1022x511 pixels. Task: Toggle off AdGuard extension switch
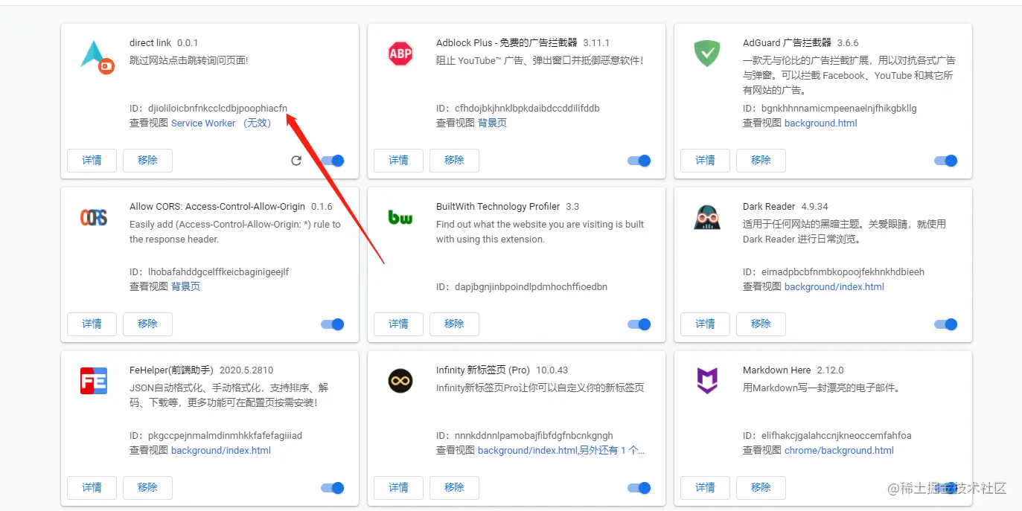tap(946, 161)
